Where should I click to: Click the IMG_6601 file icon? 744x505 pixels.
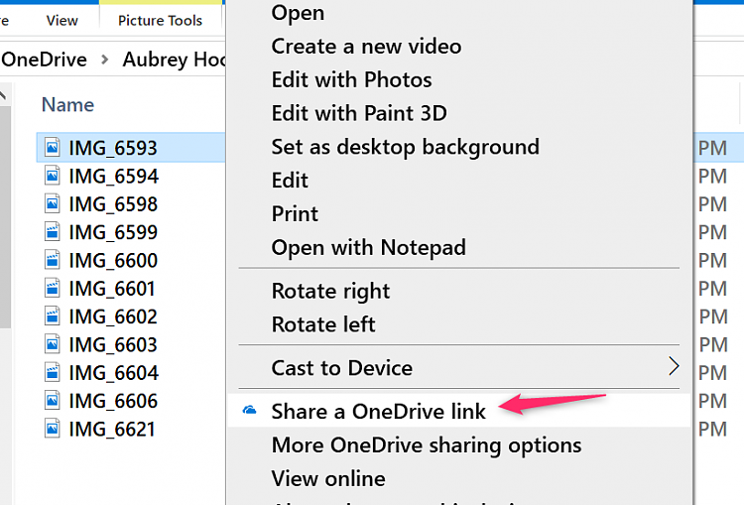click(52, 289)
